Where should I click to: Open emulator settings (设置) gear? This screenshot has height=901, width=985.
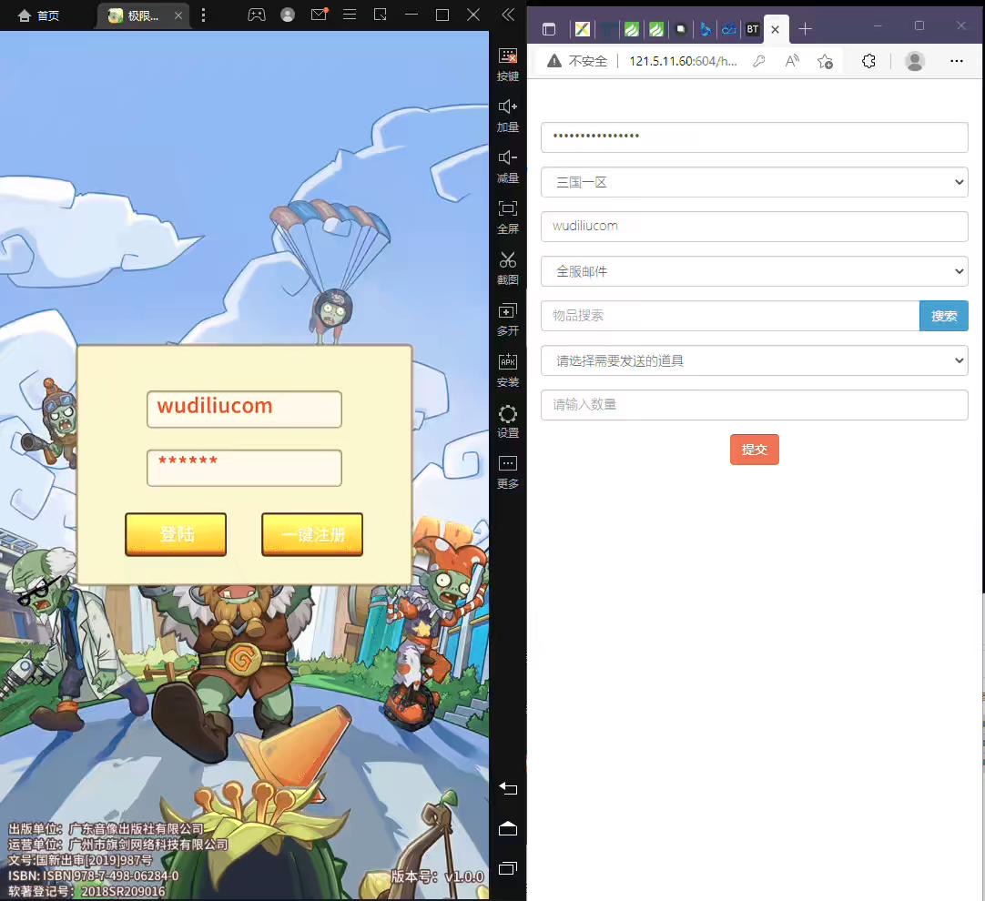click(x=508, y=420)
